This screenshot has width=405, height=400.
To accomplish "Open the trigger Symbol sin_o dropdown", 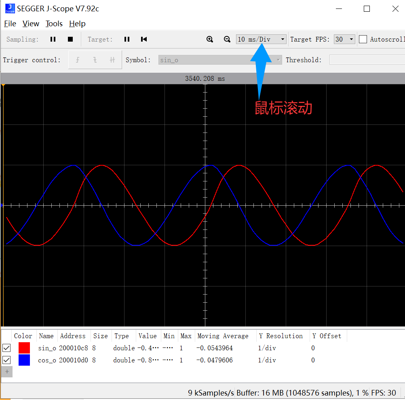I will (220, 60).
